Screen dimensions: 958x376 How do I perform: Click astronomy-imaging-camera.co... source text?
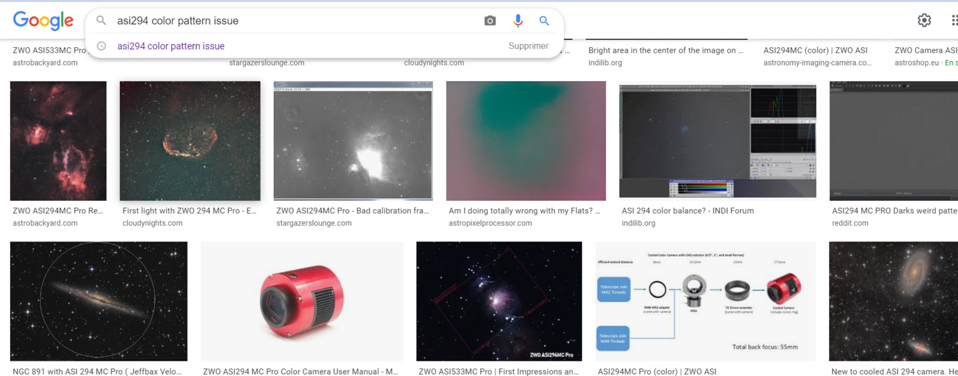click(817, 62)
